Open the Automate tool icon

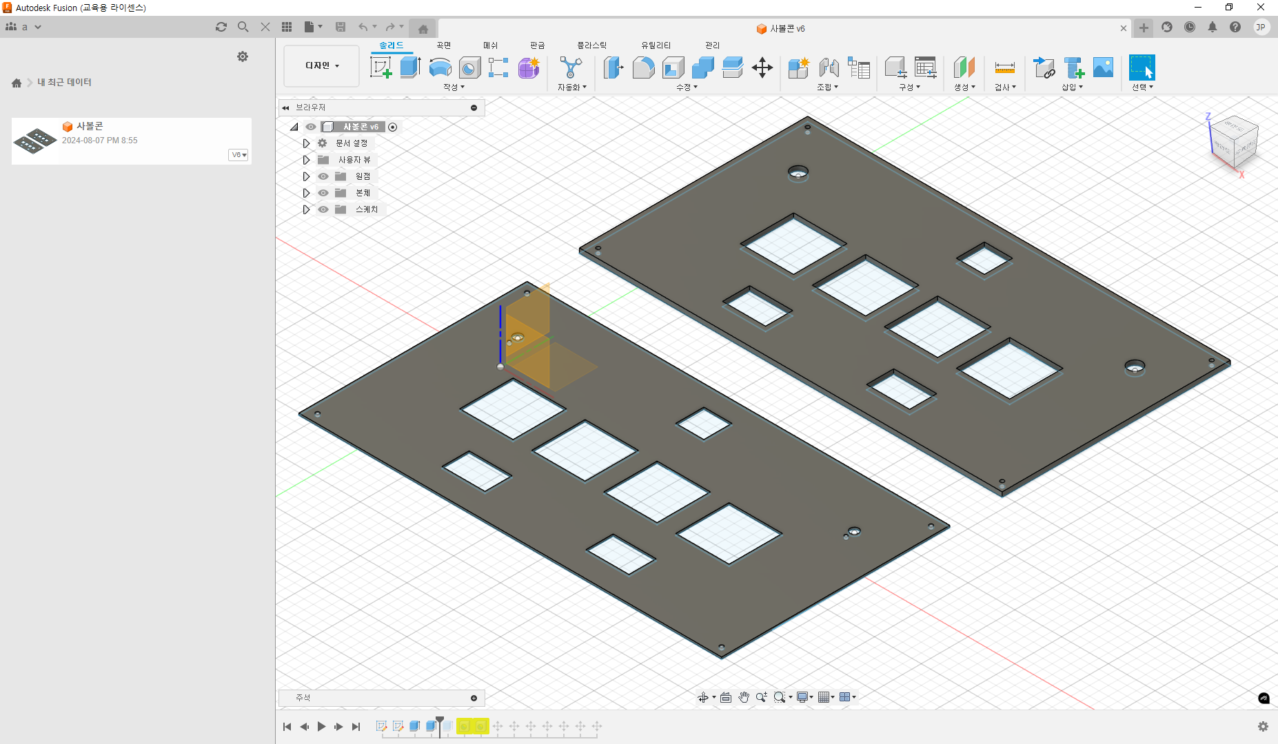(571, 68)
